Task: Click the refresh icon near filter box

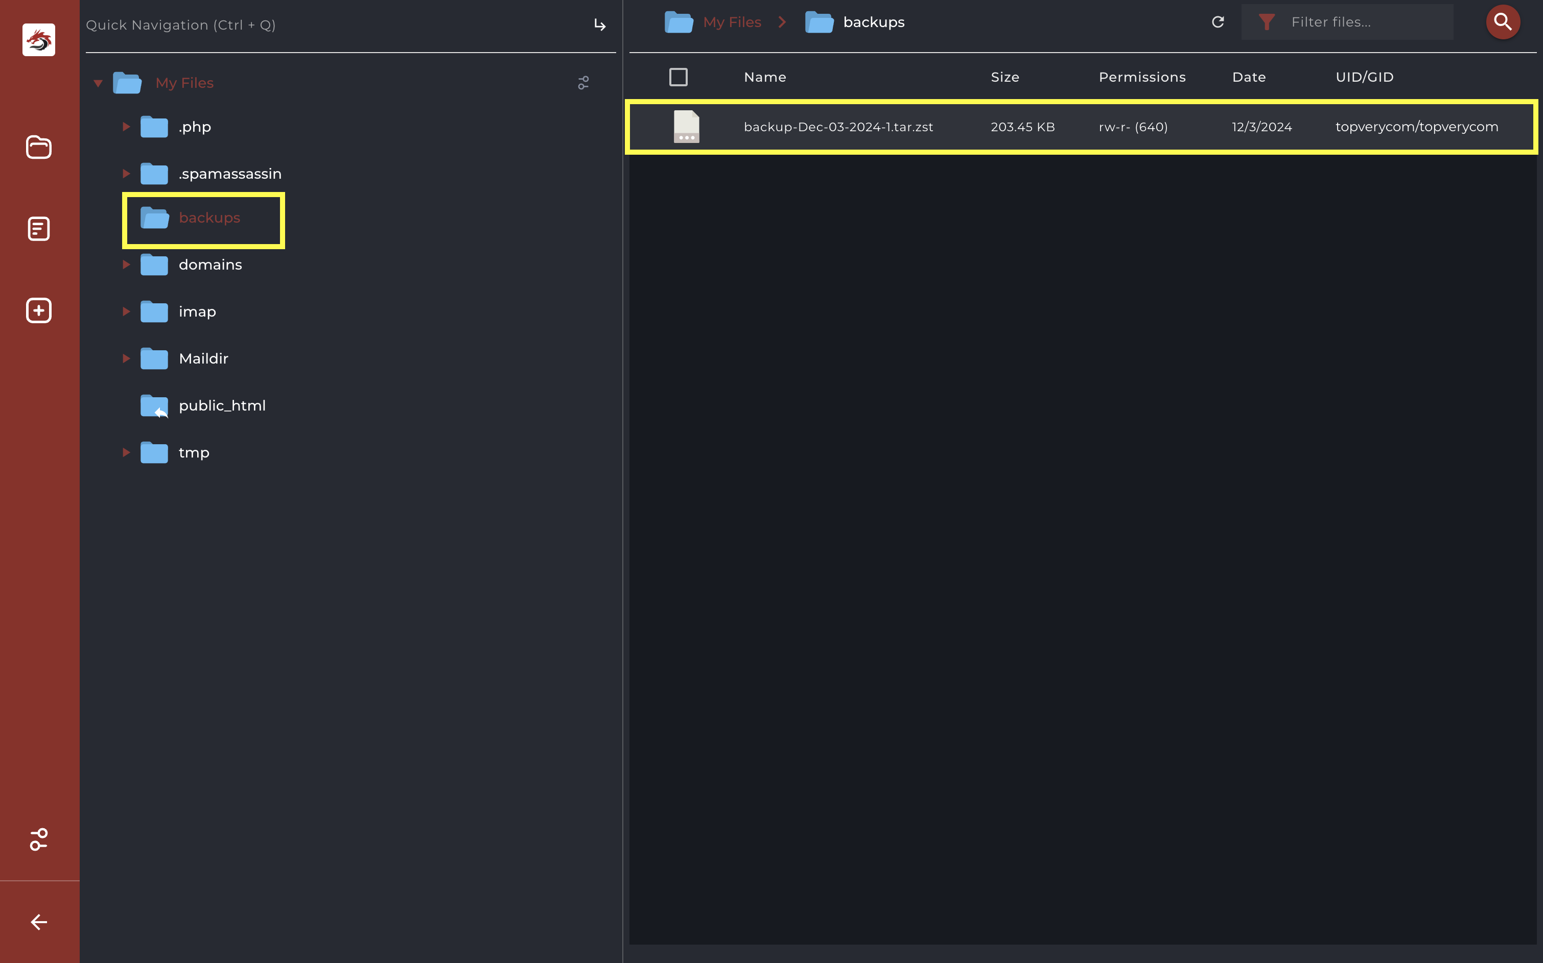Action: click(1218, 22)
